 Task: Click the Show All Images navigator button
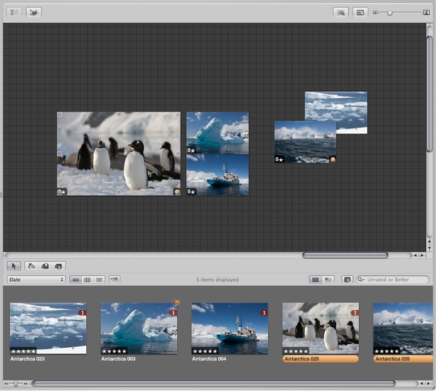341,12
